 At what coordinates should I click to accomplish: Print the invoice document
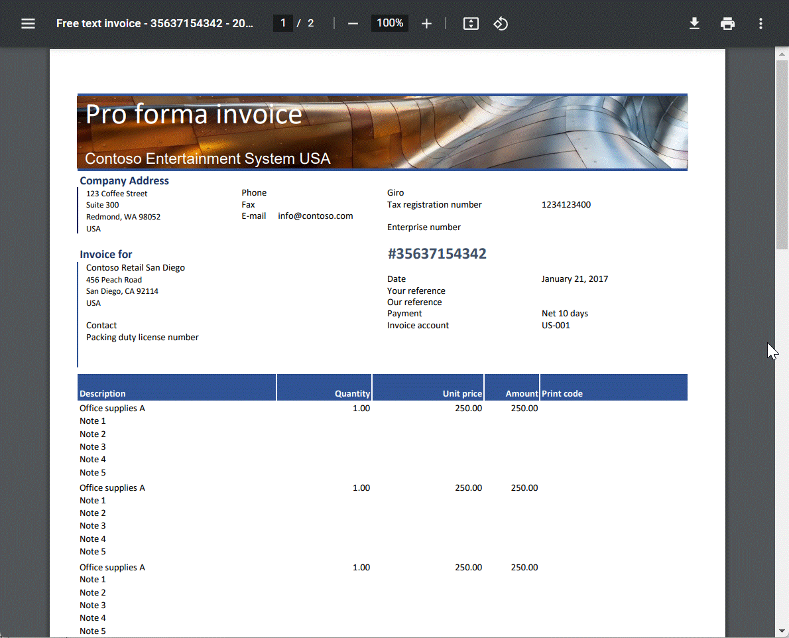click(727, 23)
